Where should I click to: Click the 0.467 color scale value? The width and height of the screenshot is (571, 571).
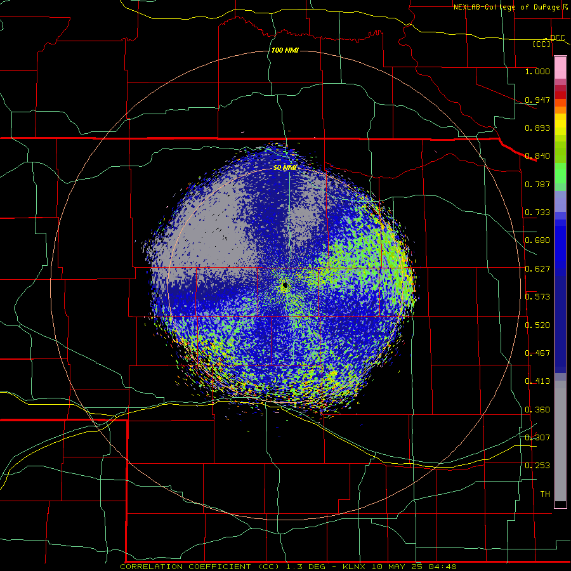537,353
